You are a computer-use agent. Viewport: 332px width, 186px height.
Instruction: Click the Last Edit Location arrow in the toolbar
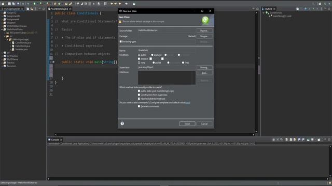[112, 4]
